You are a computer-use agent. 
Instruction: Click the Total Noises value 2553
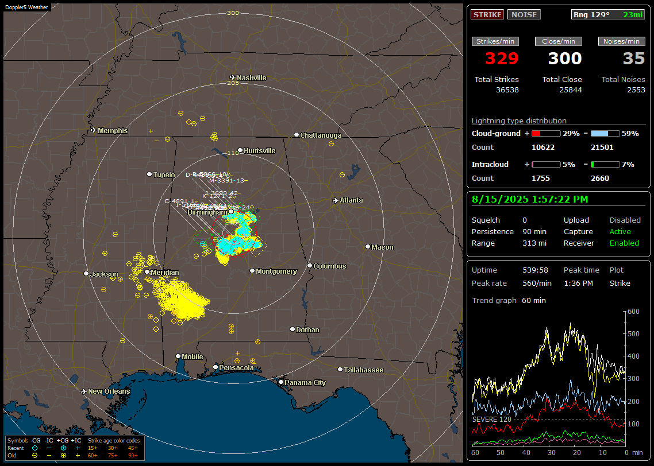[636, 90]
